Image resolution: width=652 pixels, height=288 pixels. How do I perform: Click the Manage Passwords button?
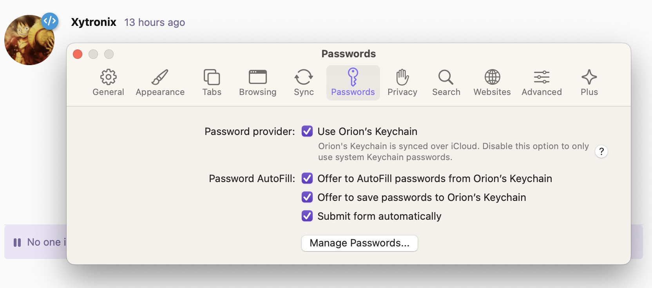click(x=359, y=243)
